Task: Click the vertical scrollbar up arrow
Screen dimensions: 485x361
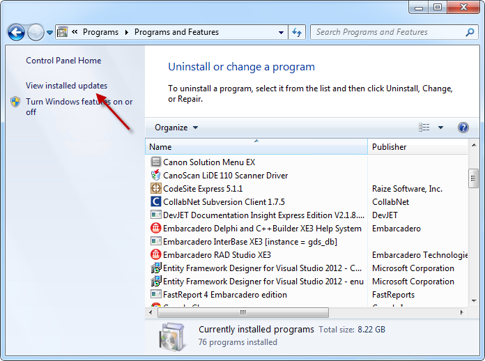Action: coord(474,145)
